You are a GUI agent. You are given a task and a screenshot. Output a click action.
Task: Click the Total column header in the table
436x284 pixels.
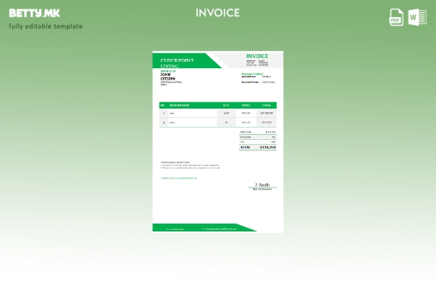coord(267,105)
